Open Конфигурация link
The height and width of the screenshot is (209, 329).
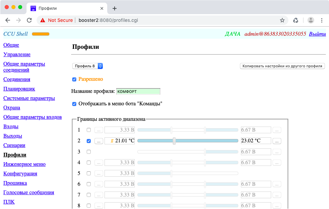pyautogui.click(x=20, y=174)
